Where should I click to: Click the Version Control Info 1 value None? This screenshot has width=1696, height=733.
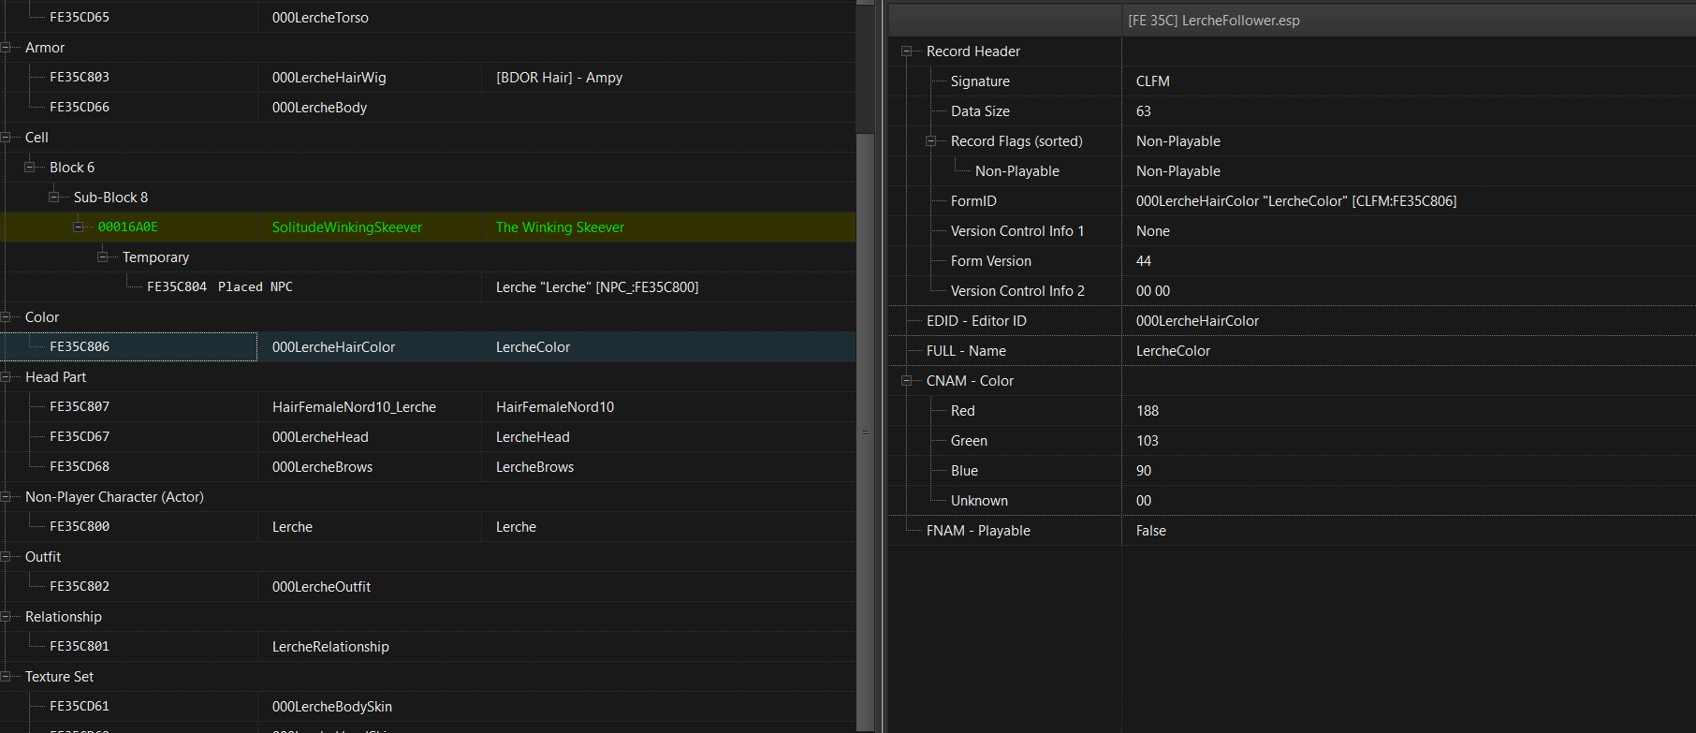tap(1153, 231)
